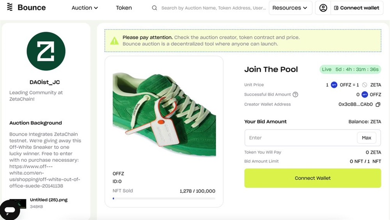Screen dimensions: 390x220
Task: Click the Bounce logo icon
Action: (10, 7)
